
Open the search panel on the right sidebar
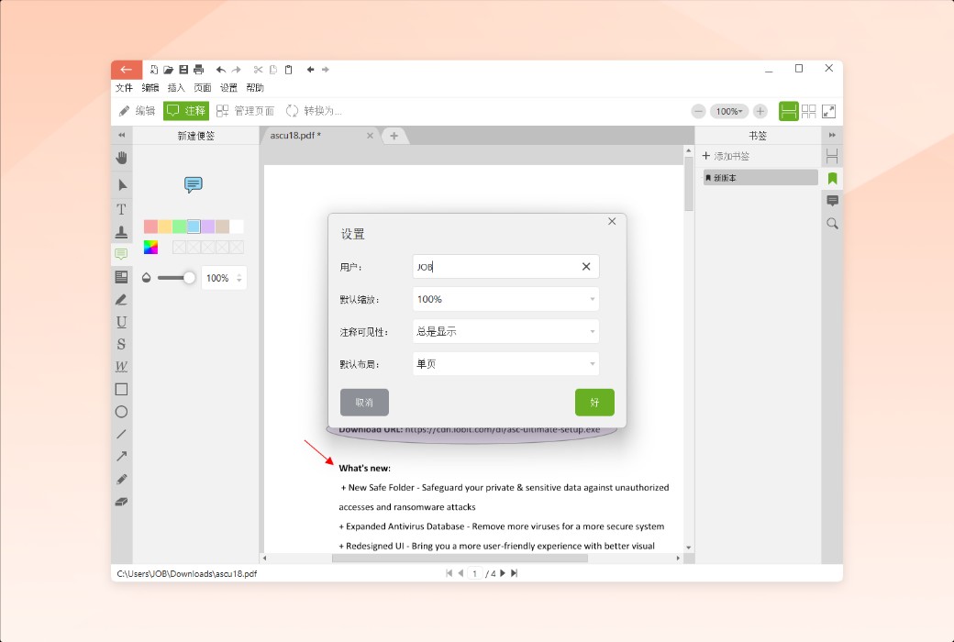coord(831,223)
